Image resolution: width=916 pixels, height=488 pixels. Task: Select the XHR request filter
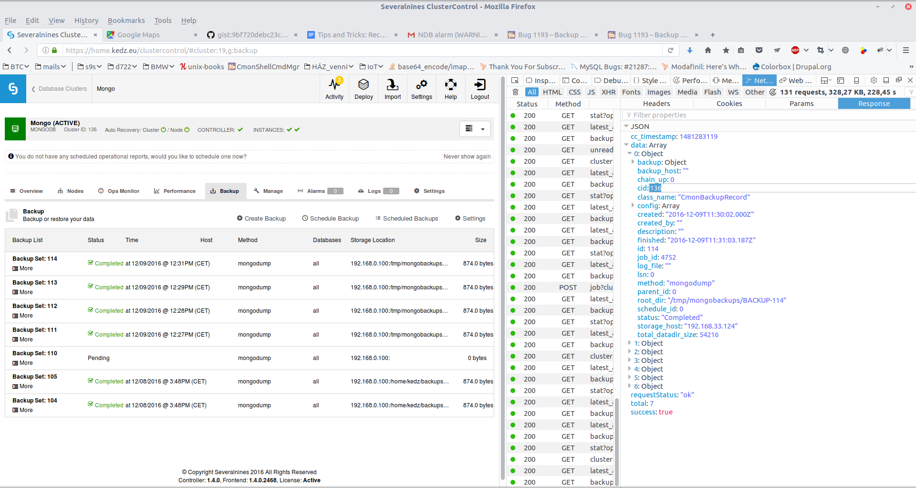pyautogui.click(x=608, y=92)
